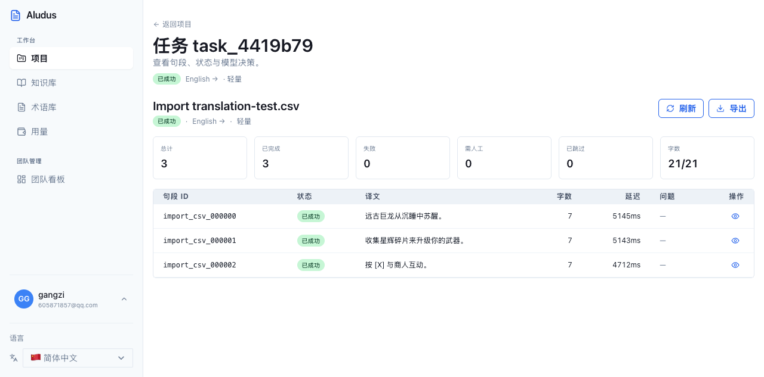Click the Aludus brand name
This screenshot has width=764, height=377.
[x=41, y=15]
